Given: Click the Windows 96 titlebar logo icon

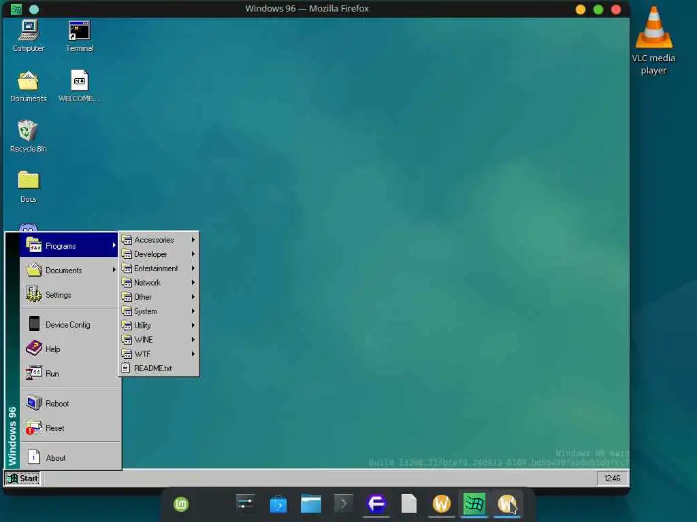Looking at the screenshot, I should tap(16, 10).
